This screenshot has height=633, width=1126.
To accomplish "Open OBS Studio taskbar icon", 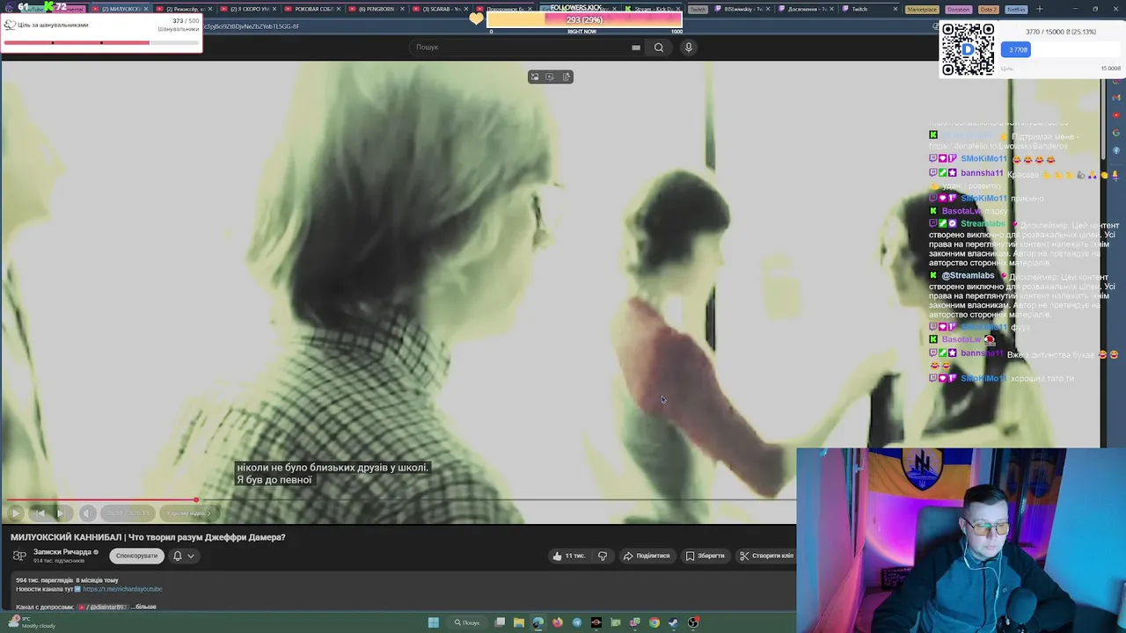I will click(x=693, y=622).
